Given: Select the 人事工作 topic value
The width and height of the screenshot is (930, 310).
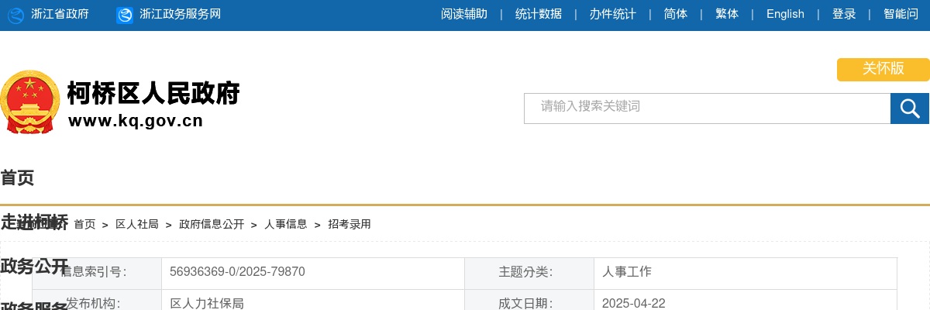Looking at the screenshot, I should tap(627, 272).
